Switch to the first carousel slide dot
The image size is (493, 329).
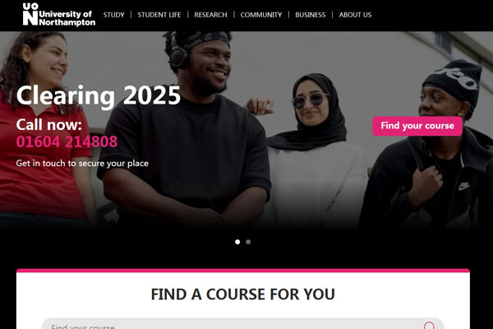237,242
